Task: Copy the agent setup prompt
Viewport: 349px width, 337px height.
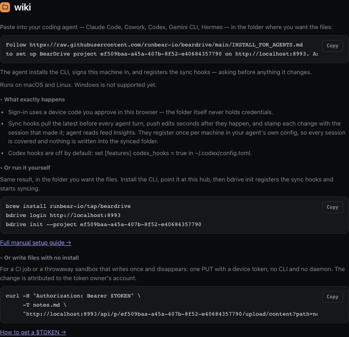Action: (x=332, y=45)
